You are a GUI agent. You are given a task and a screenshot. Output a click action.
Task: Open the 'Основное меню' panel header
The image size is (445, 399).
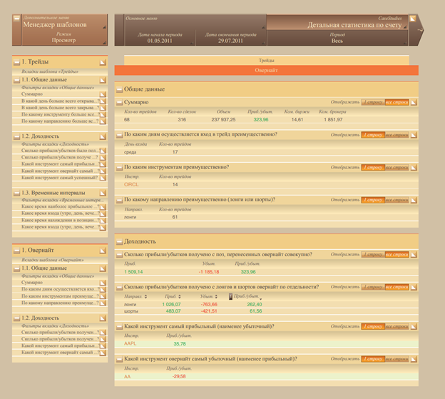coord(195,22)
